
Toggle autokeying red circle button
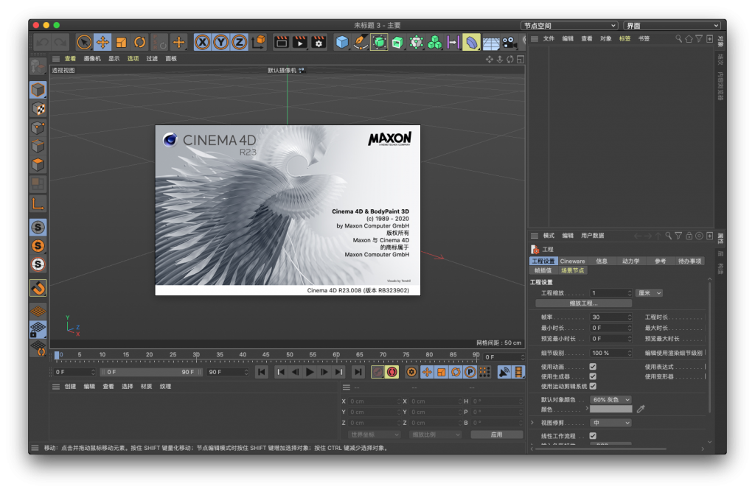pos(392,372)
